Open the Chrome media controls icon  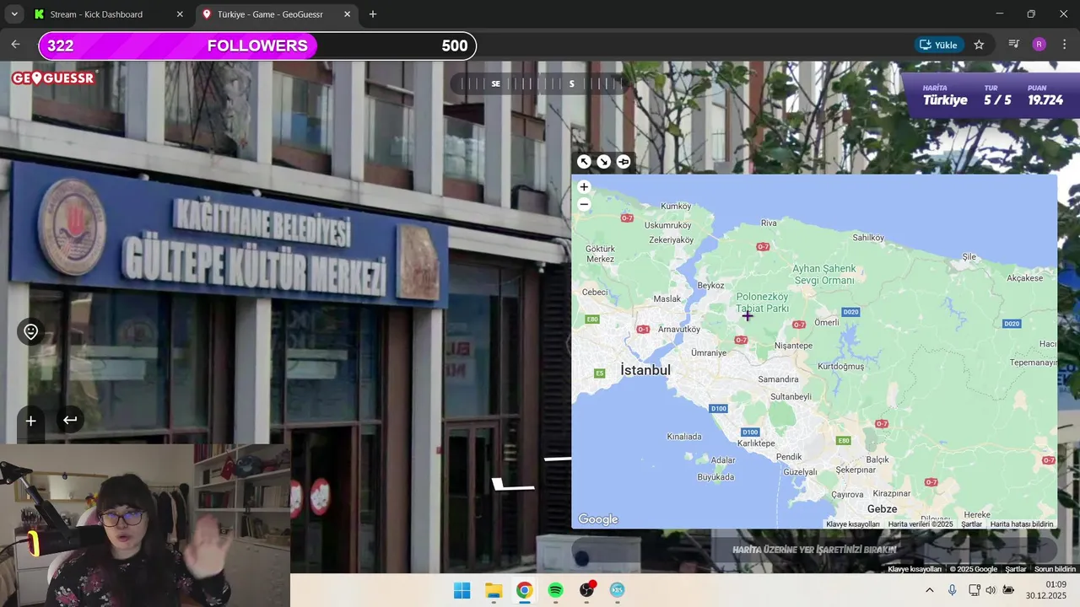[1014, 45]
